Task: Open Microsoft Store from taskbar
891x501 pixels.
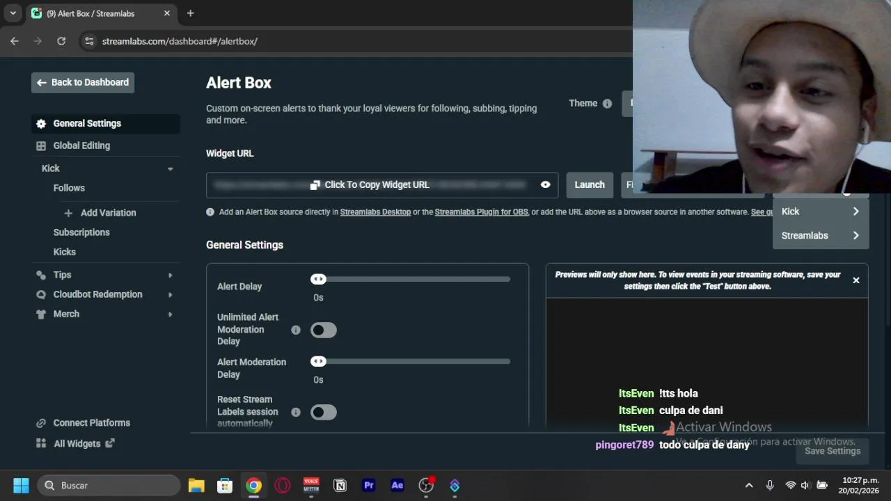Action: click(x=225, y=486)
